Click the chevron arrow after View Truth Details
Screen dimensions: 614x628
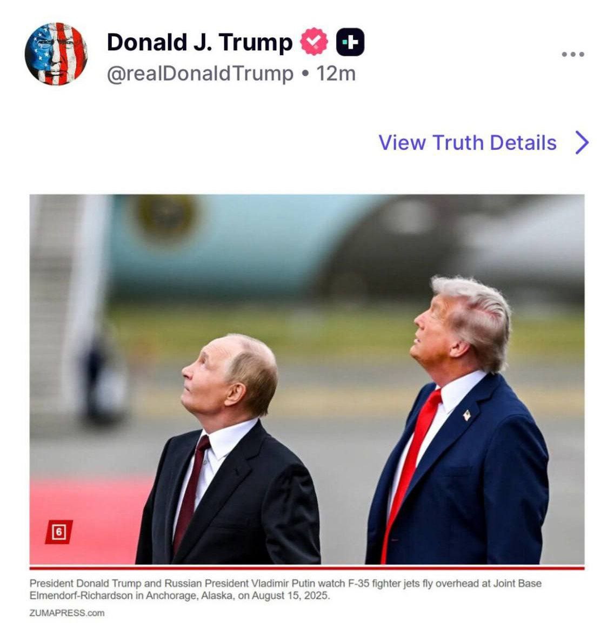[582, 142]
